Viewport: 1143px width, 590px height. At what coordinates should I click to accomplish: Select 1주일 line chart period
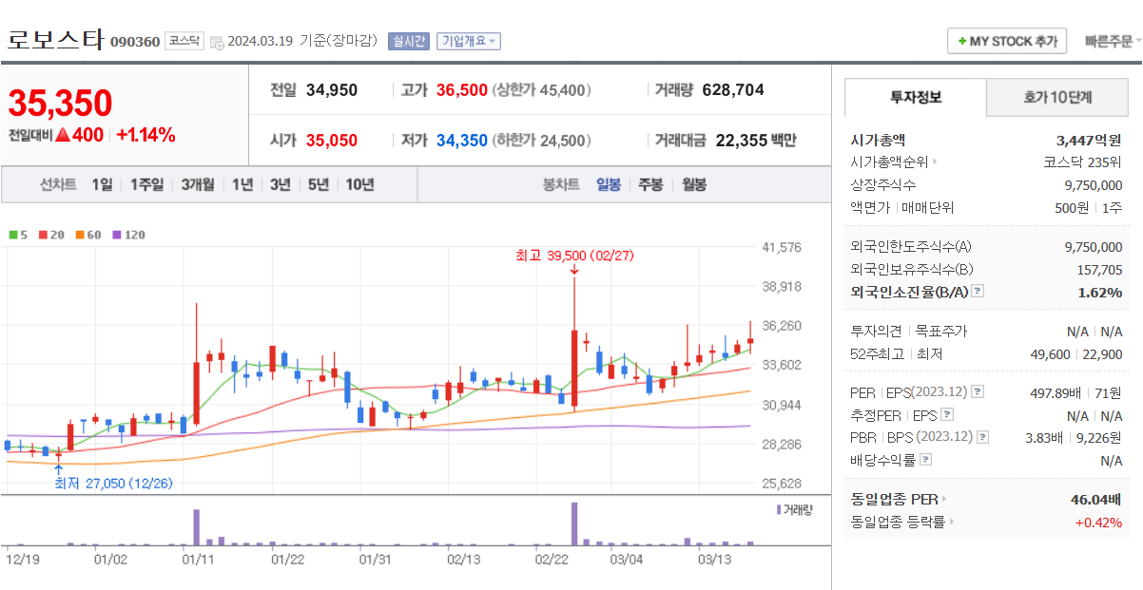click(x=146, y=184)
